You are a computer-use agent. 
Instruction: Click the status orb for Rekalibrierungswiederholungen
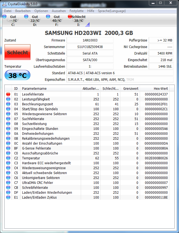point(8,138)
